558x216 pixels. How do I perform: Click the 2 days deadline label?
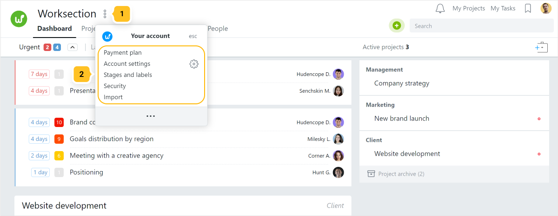point(39,156)
